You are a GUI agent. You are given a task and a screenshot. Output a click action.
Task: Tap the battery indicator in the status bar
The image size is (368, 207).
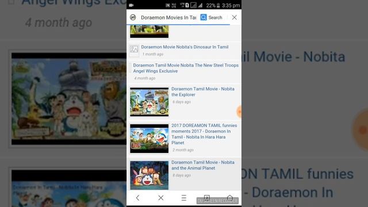pos(218,5)
